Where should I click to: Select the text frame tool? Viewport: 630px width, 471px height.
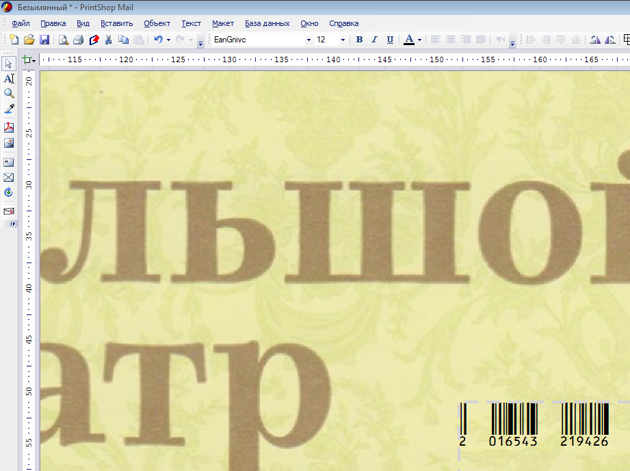tap(9, 162)
